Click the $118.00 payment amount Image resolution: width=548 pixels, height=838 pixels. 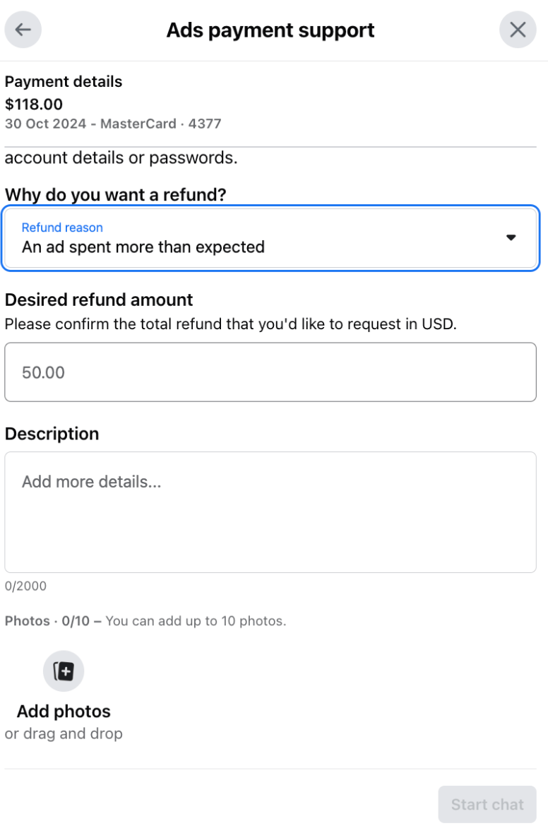pos(34,103)
